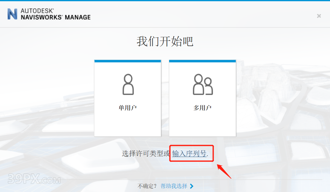
Task: Click the AUTODESK NAVISWORKS MANAGE title text
Action: coord(56,14)
